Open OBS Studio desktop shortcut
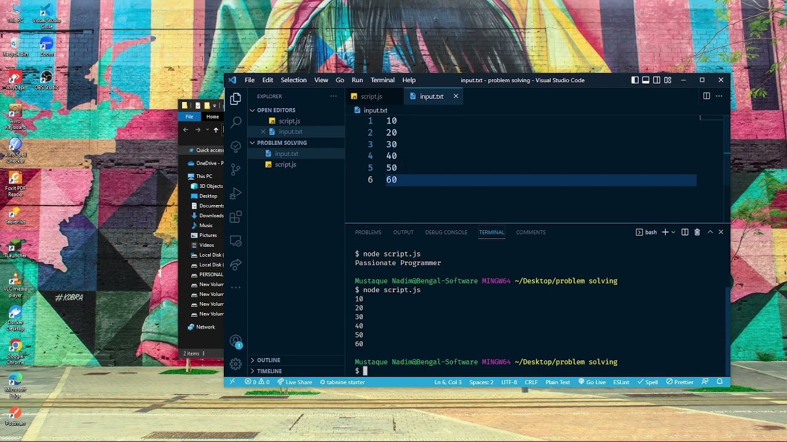The height and width of the screenshot is (442, 787). pyautogui.click(x=46, y=80)
